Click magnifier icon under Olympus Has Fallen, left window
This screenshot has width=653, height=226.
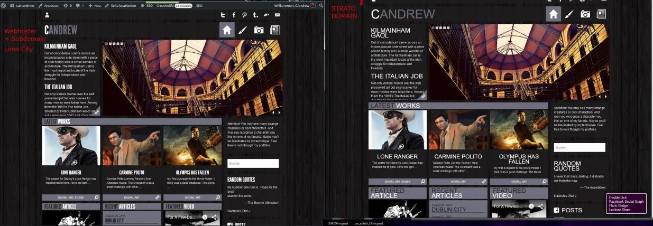(218, 197)
